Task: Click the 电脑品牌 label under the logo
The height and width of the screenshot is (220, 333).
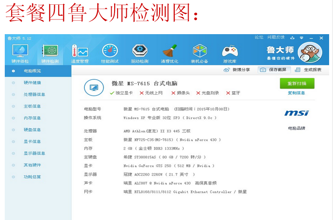Action: (x=297, y=128)
